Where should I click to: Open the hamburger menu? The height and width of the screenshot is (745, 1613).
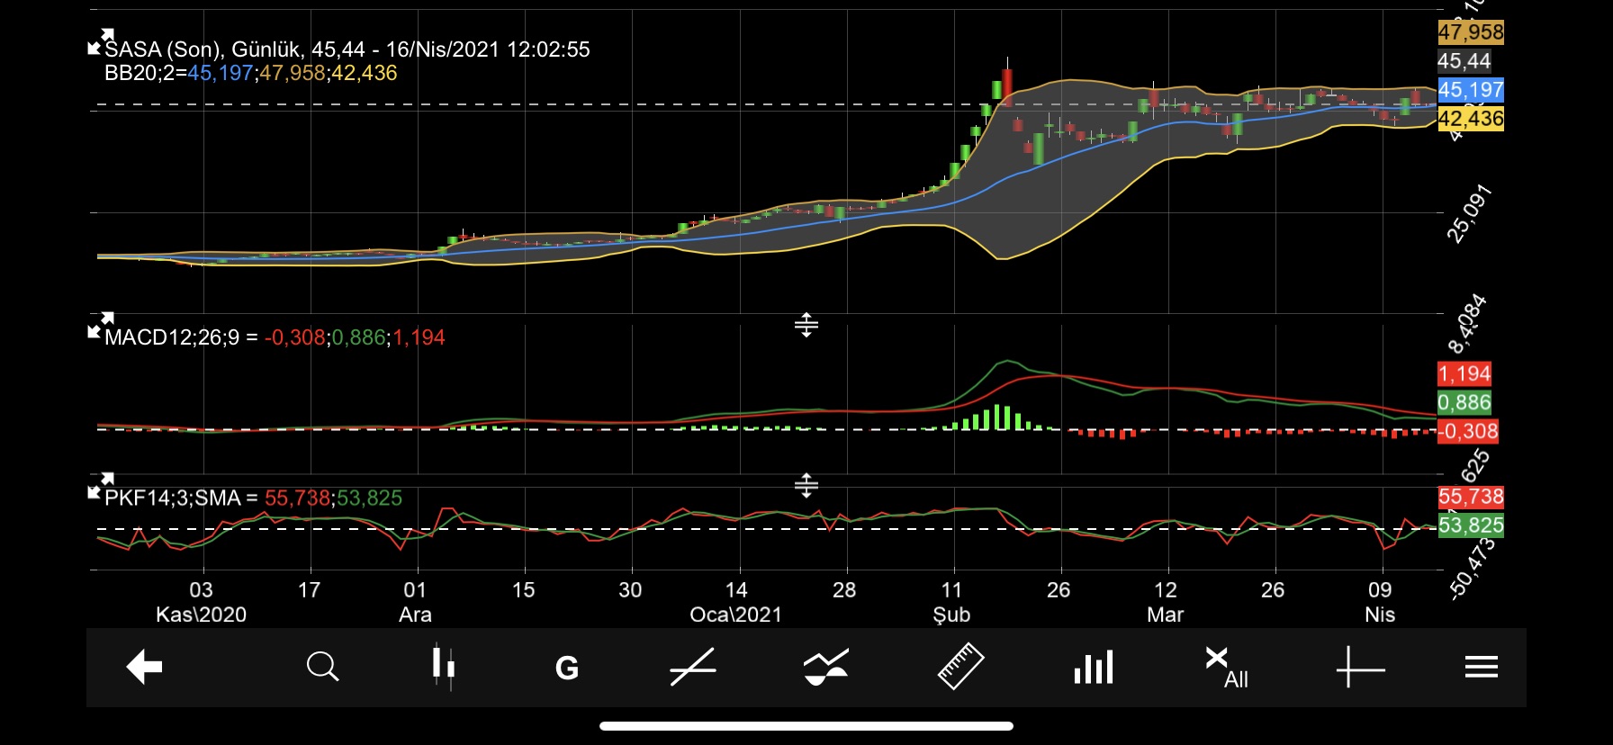click(x=1481, y=668)
